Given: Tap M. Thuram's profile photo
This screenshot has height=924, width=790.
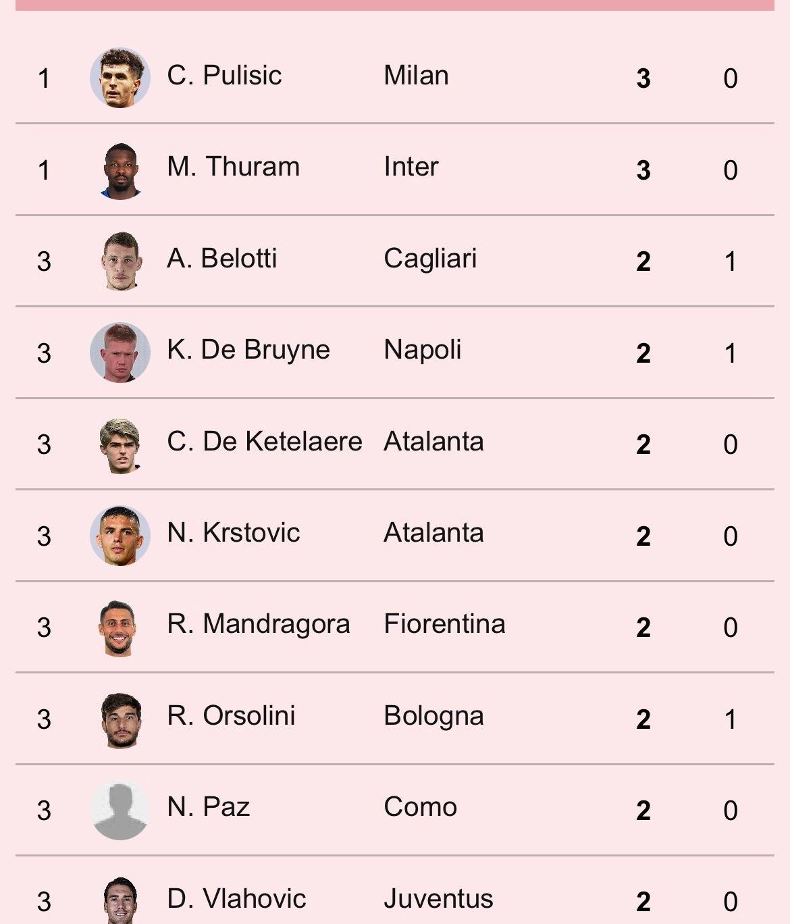Looking at the screenshot, I should (120, 170).
